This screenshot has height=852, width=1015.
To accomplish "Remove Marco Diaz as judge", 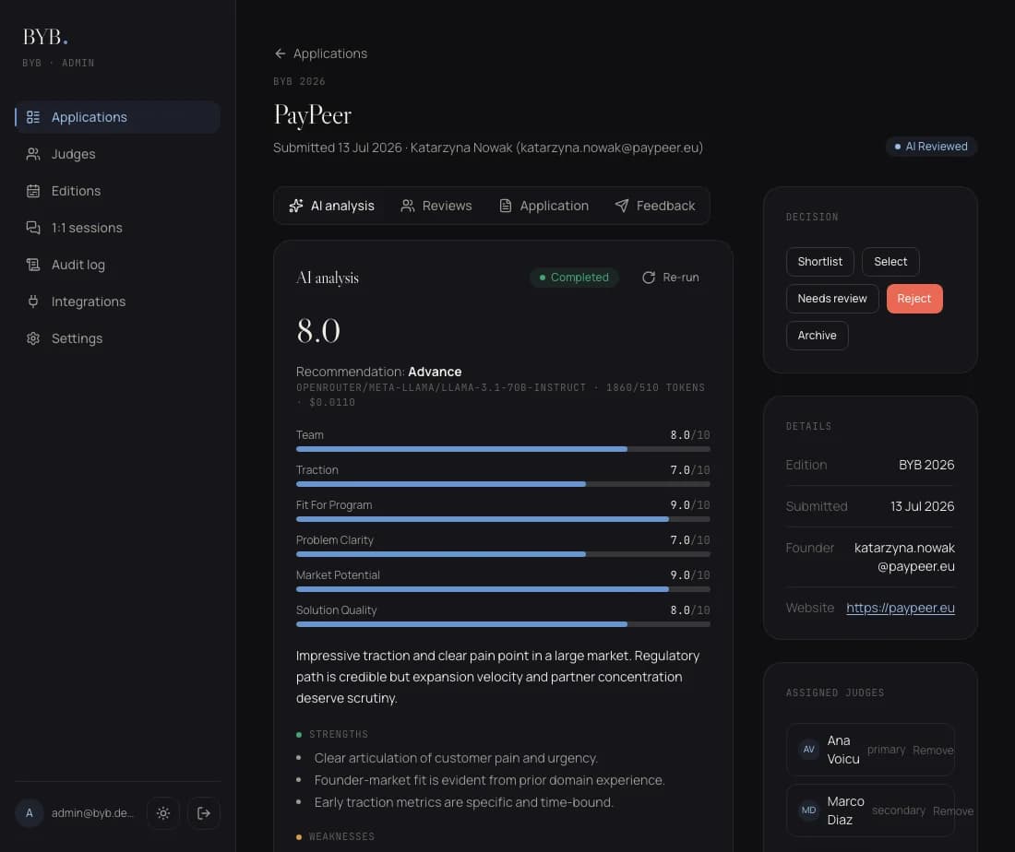I will click(953, 811).
